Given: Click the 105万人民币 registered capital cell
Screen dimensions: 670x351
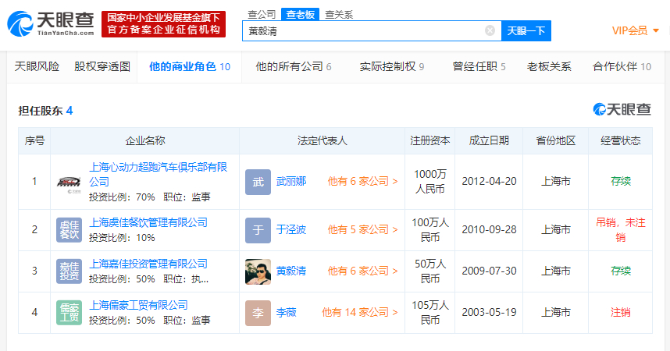Looking at the screenshot, I should click(429, 313).
